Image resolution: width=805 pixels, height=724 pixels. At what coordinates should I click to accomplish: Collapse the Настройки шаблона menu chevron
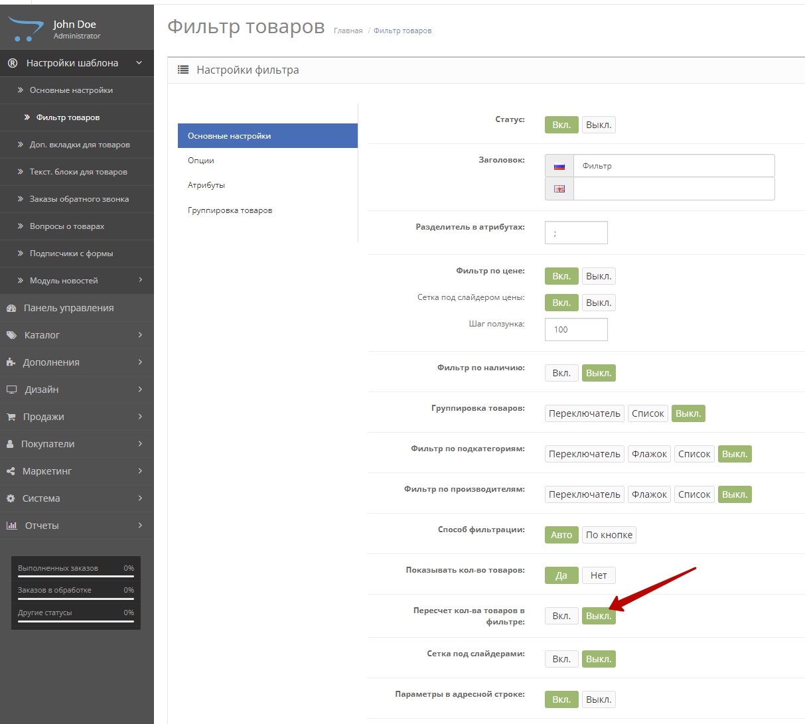click(139, 63)
